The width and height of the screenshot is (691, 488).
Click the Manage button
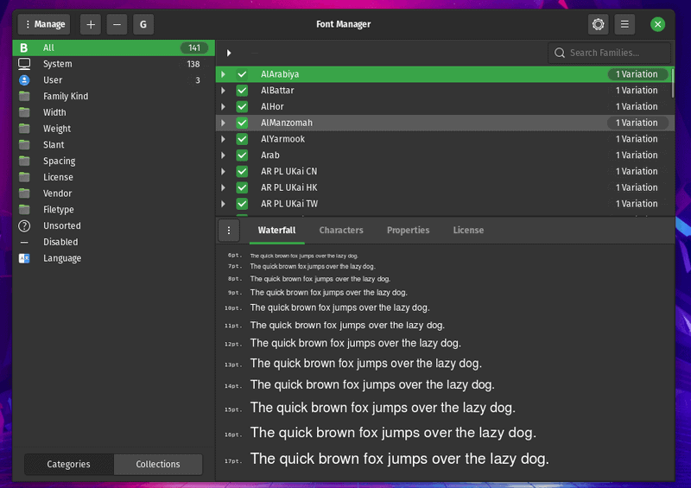coord(42,24)
